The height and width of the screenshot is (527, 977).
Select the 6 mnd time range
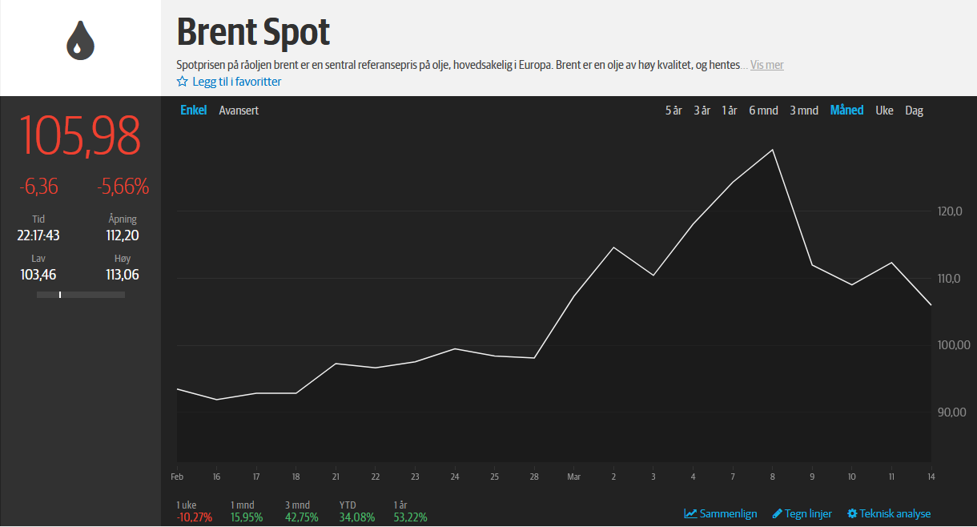point(763,111)
